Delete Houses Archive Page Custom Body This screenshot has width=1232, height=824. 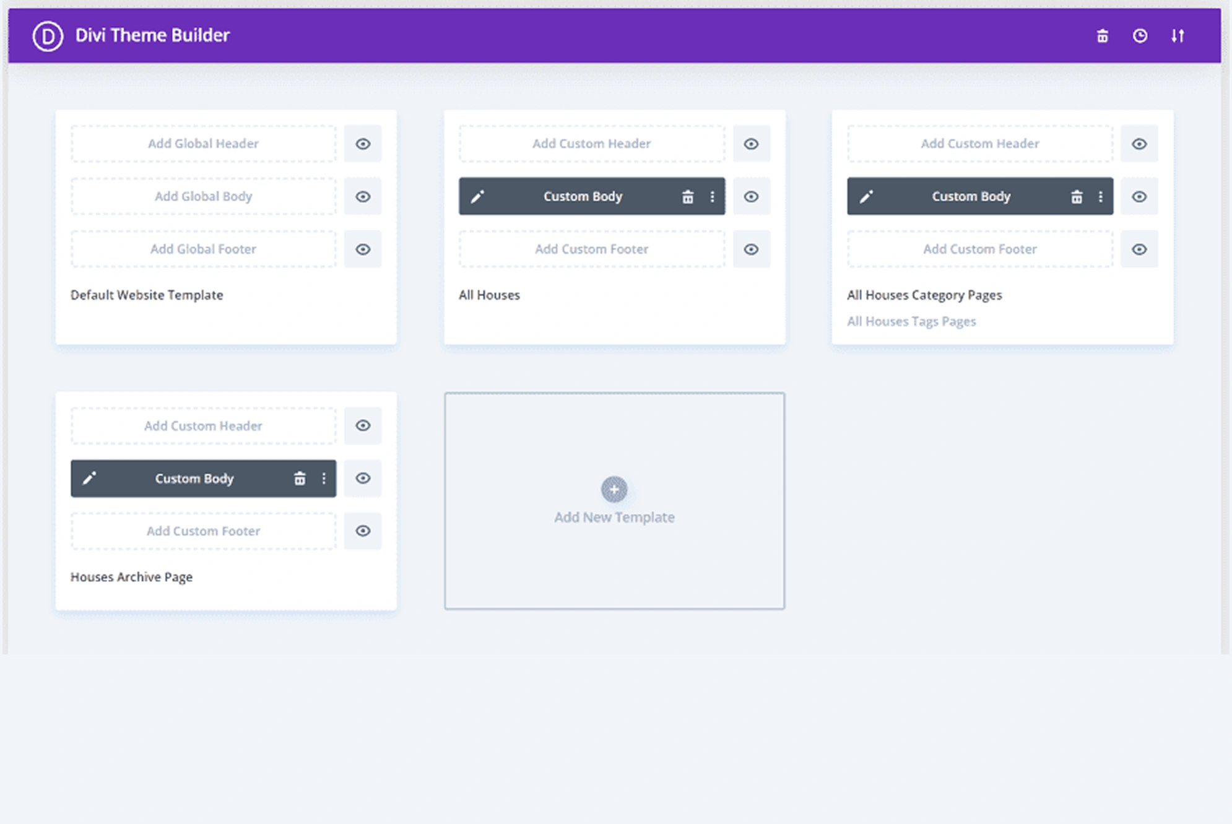point(300,479)
